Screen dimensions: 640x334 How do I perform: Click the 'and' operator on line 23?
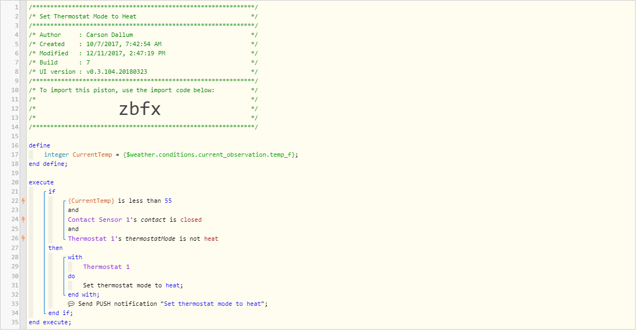[73, 210]
